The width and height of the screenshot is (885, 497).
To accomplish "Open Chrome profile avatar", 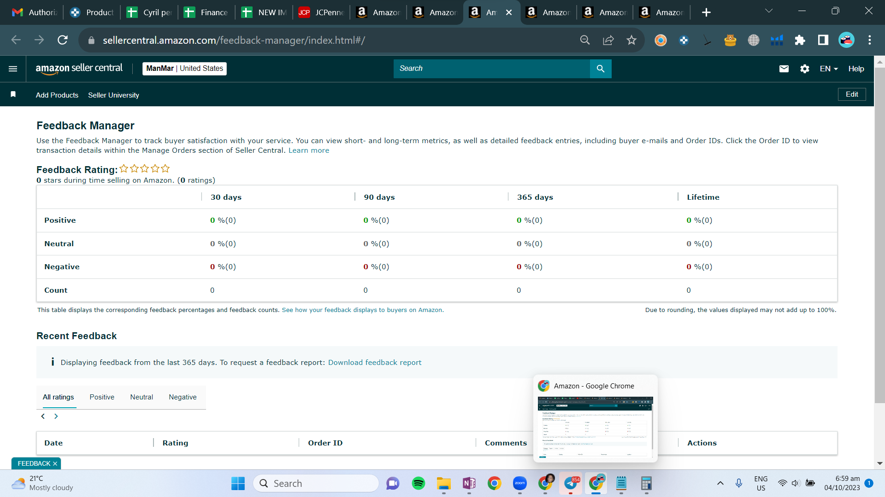I will pos(846,40).
